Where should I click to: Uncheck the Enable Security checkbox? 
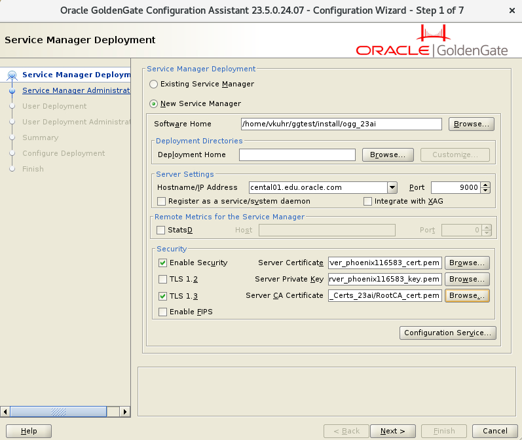tap(162, 263)
